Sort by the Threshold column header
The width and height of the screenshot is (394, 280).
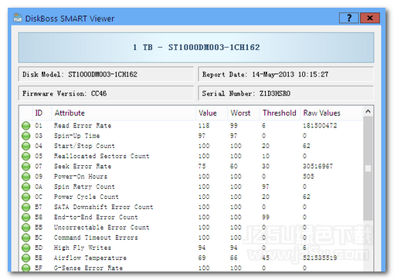point(280,113)
